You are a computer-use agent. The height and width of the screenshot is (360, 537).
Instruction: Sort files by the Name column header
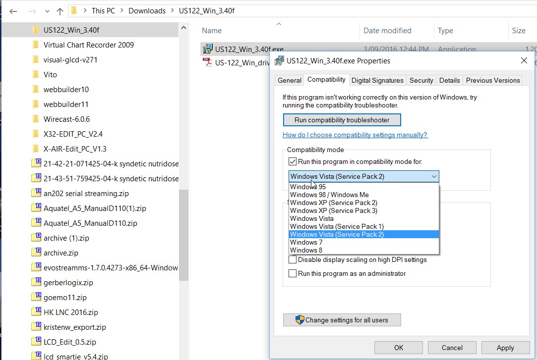tap(212, 30)
